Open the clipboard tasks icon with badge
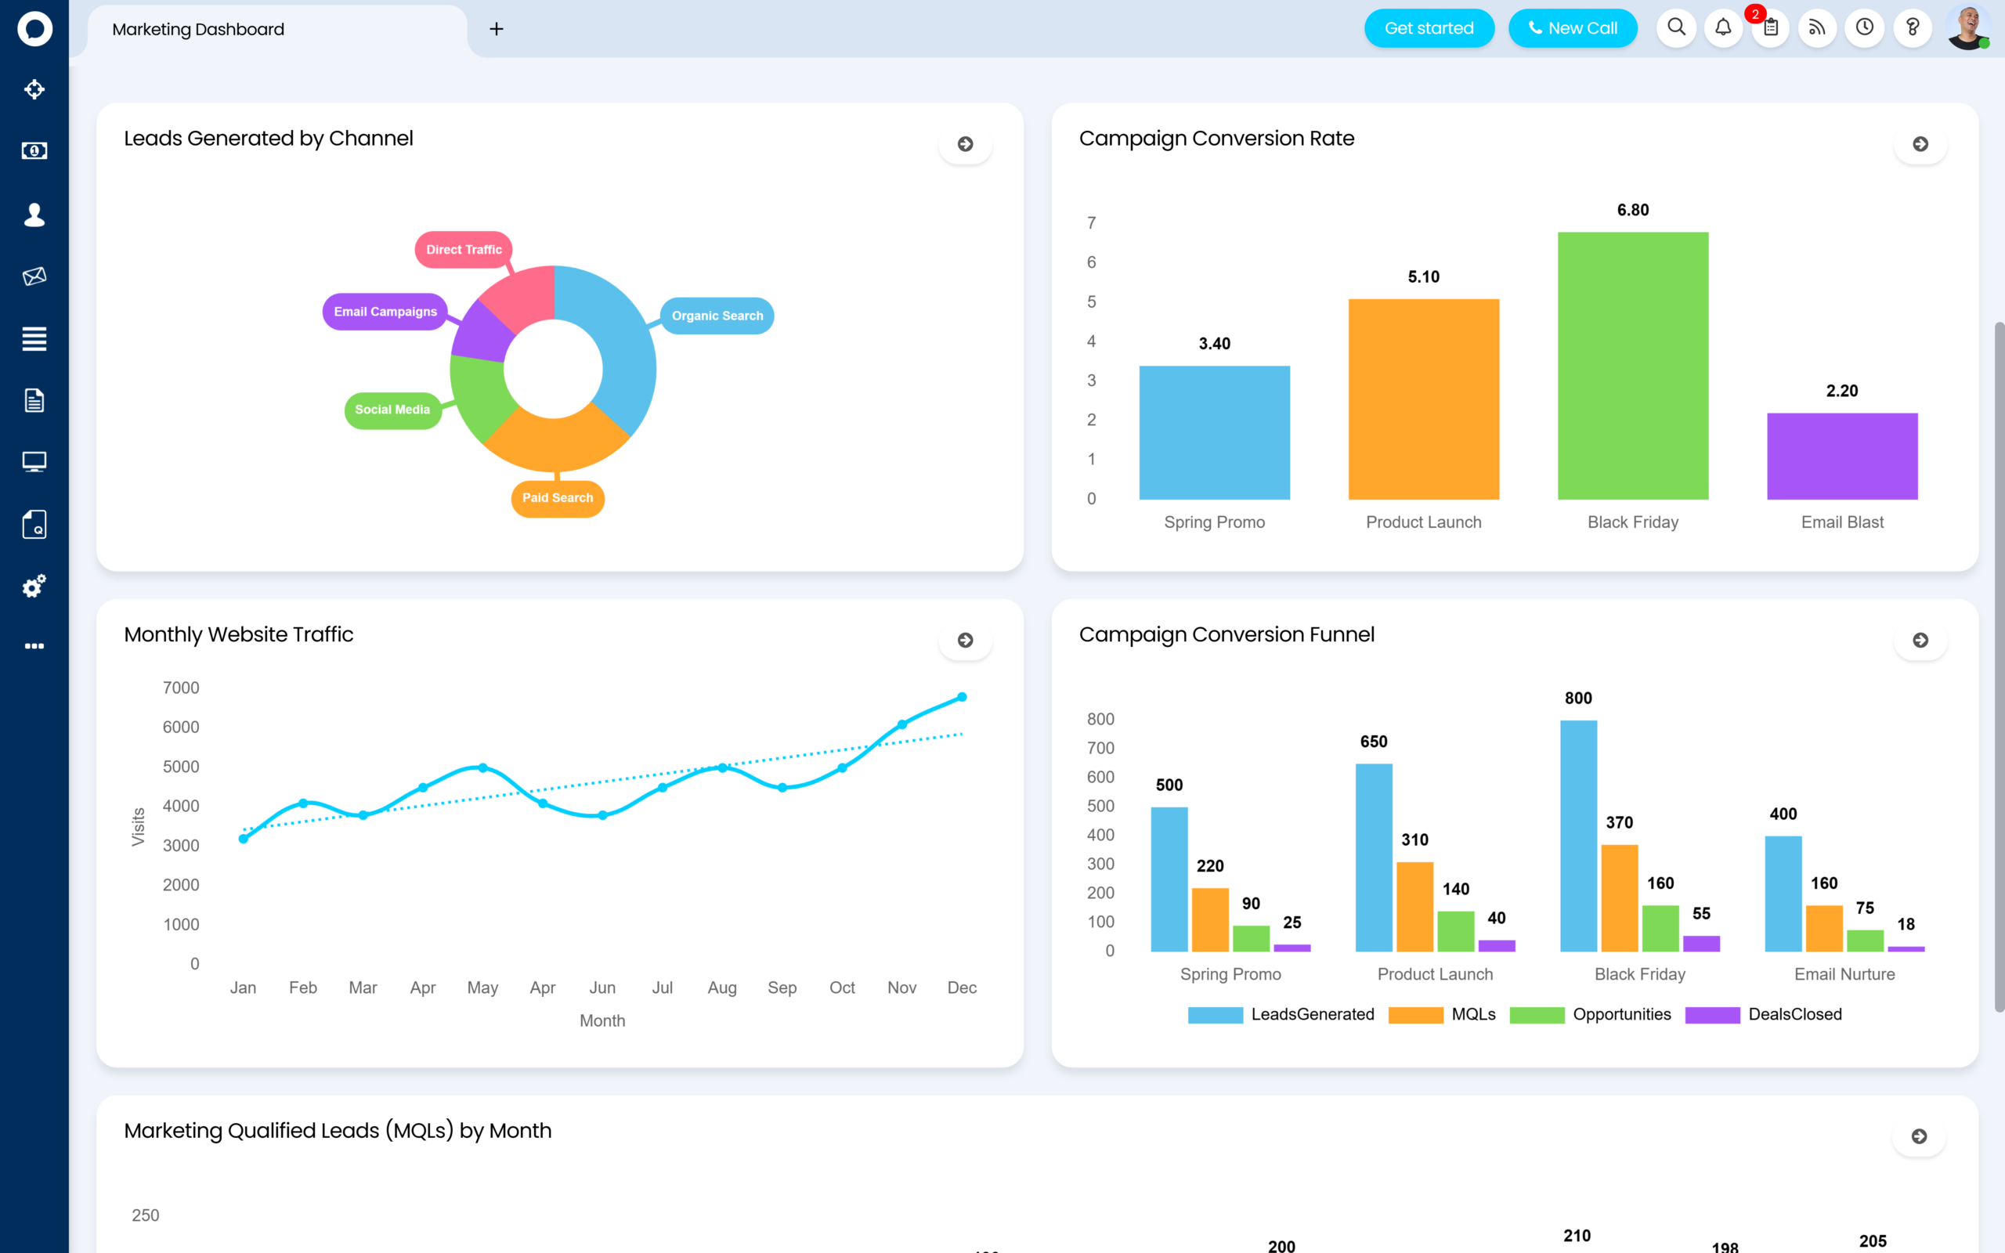 1771,28
